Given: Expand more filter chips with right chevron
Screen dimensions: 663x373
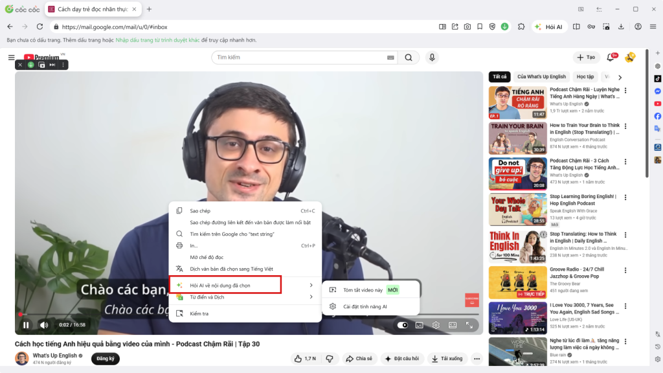Looking at the screenshot, I should [620, 78].
